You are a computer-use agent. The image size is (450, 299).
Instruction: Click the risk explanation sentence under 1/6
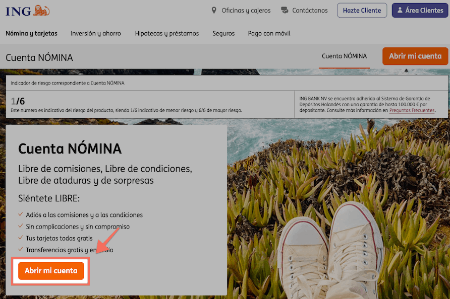coord(126,110)
